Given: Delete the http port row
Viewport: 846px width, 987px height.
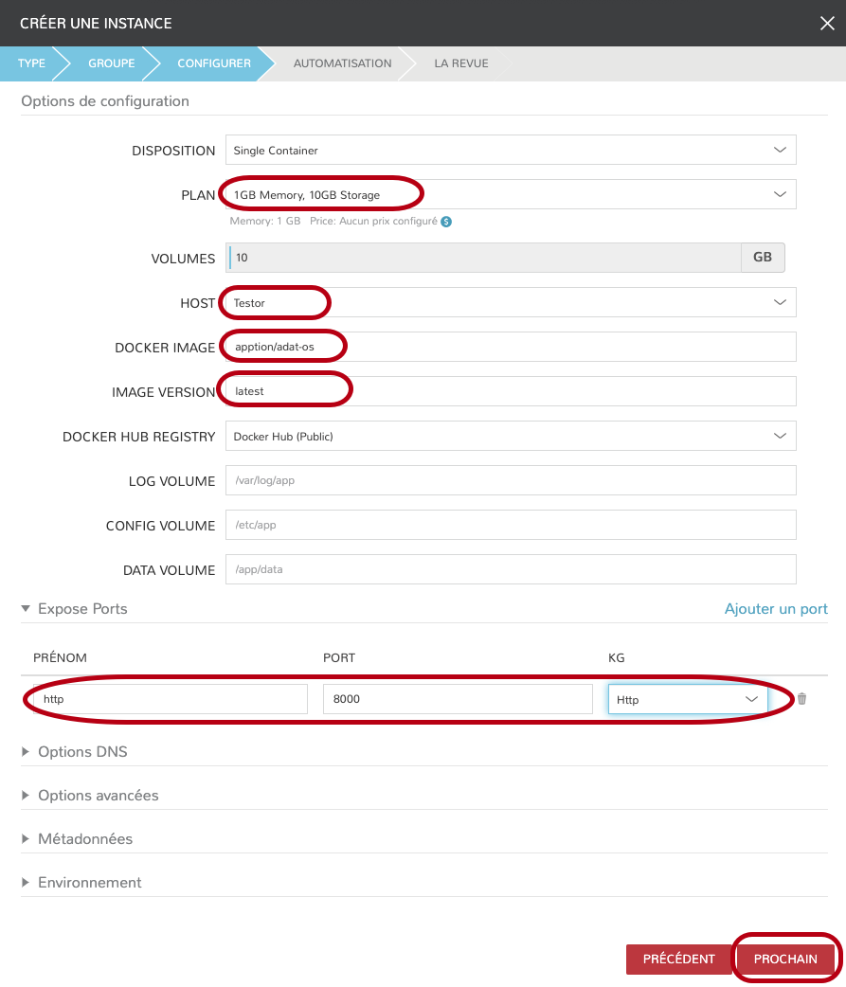Looking at the screenshot, I should pos(802,699).
